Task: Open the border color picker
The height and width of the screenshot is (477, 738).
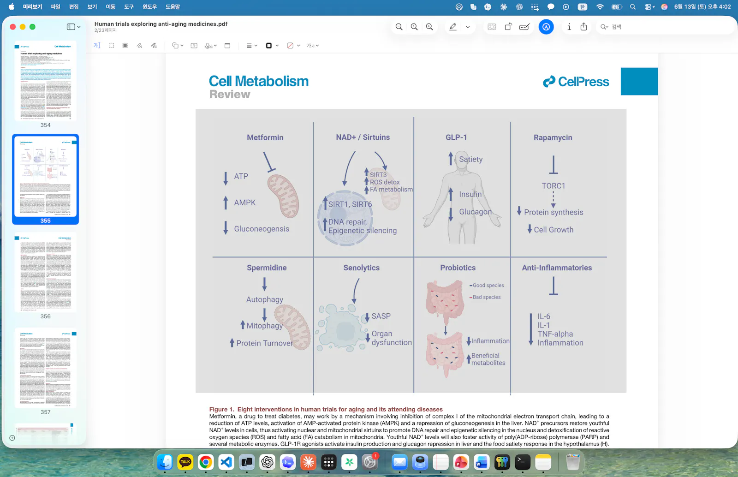Action: [272, 46]
